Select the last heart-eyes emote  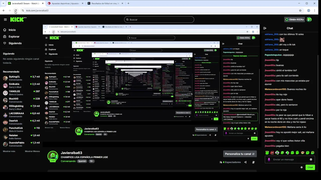tap(312, 152)
